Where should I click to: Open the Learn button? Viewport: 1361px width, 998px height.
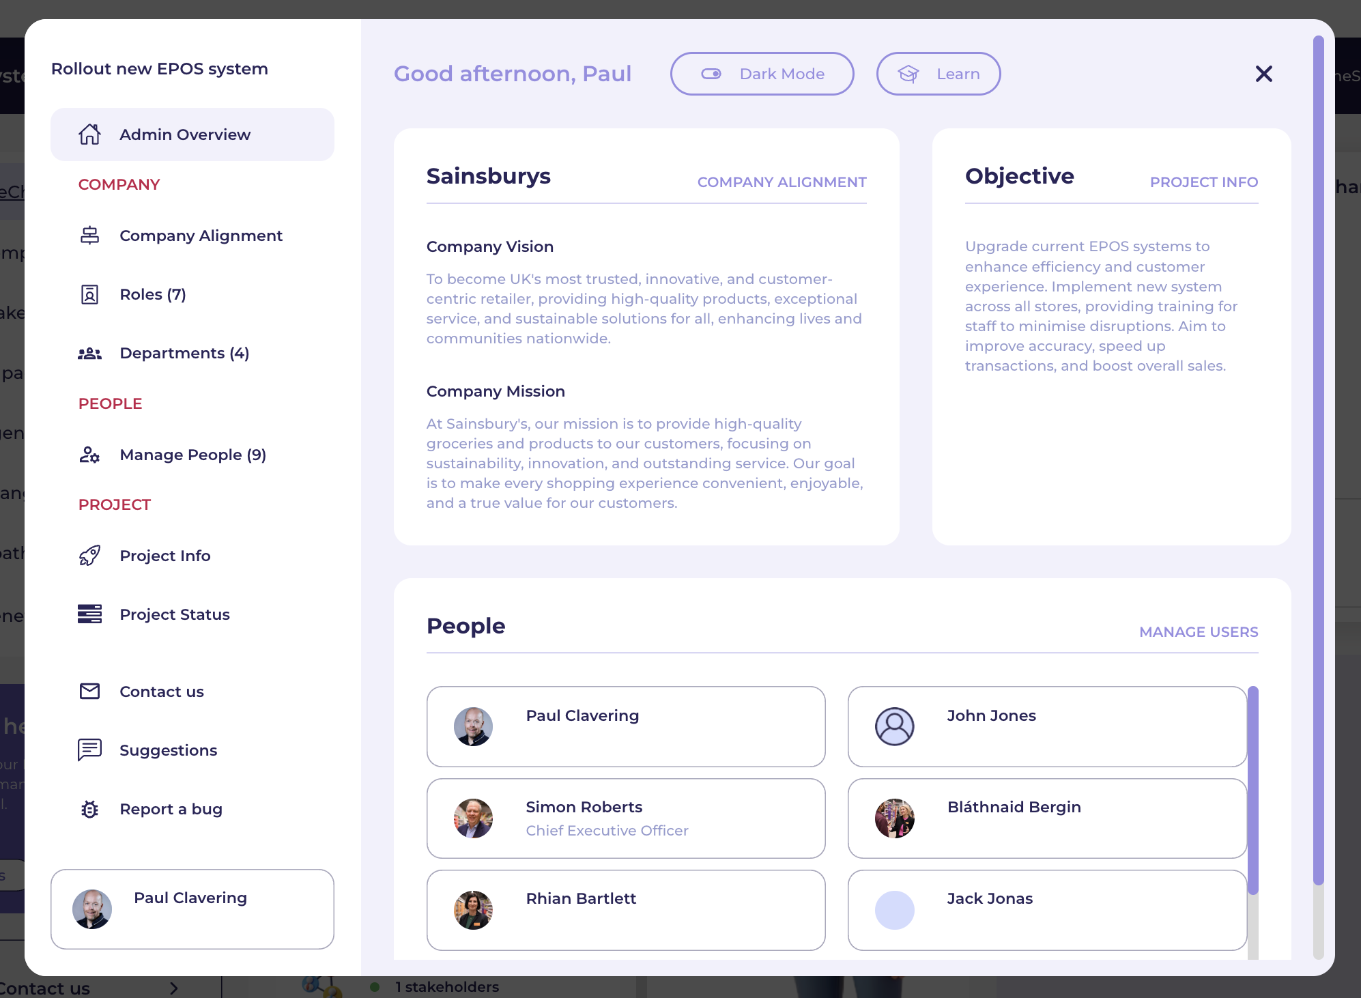(x=938, y=74)
